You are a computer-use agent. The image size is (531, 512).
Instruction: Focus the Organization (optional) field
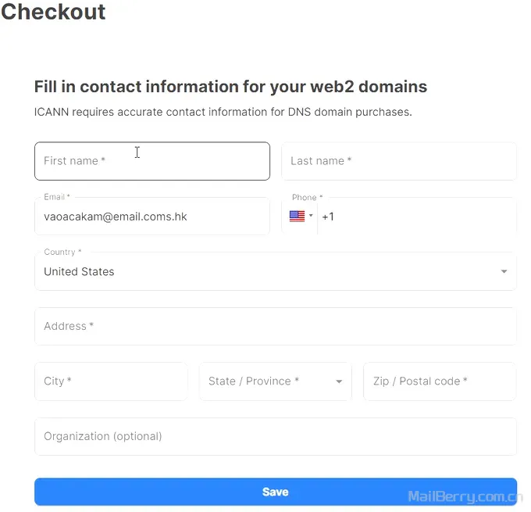(x=276, y=436)
